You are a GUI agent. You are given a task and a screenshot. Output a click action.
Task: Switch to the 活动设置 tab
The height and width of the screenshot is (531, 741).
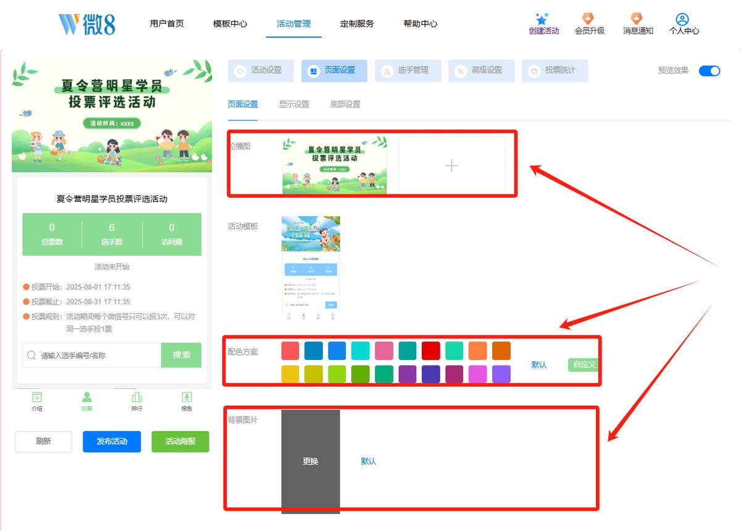pyautogui.click(x=261, y=71)
